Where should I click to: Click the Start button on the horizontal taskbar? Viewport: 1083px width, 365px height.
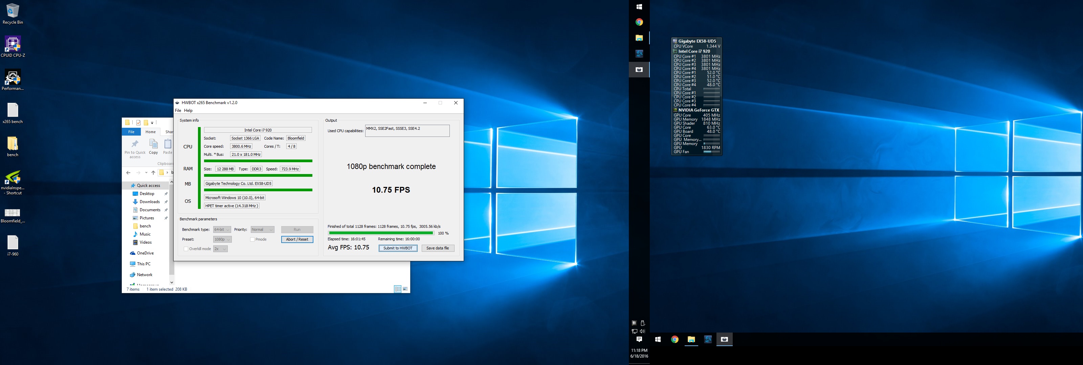tap(658, 339)
